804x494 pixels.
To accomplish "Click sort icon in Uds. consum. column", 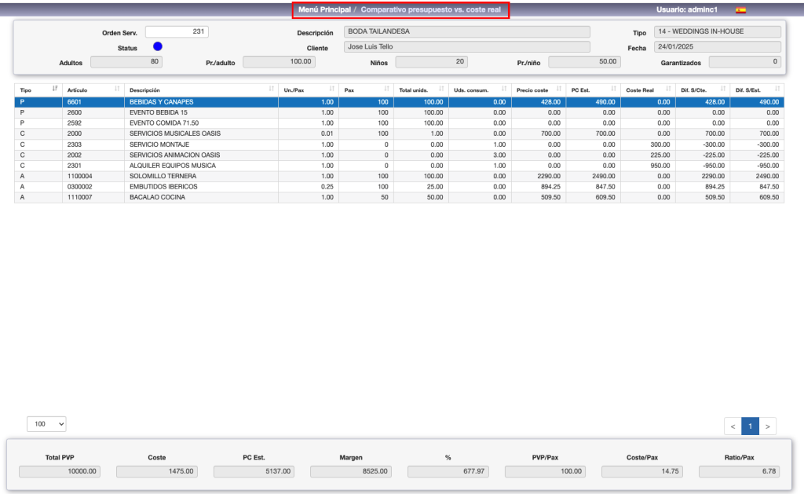I will (502, 90).
